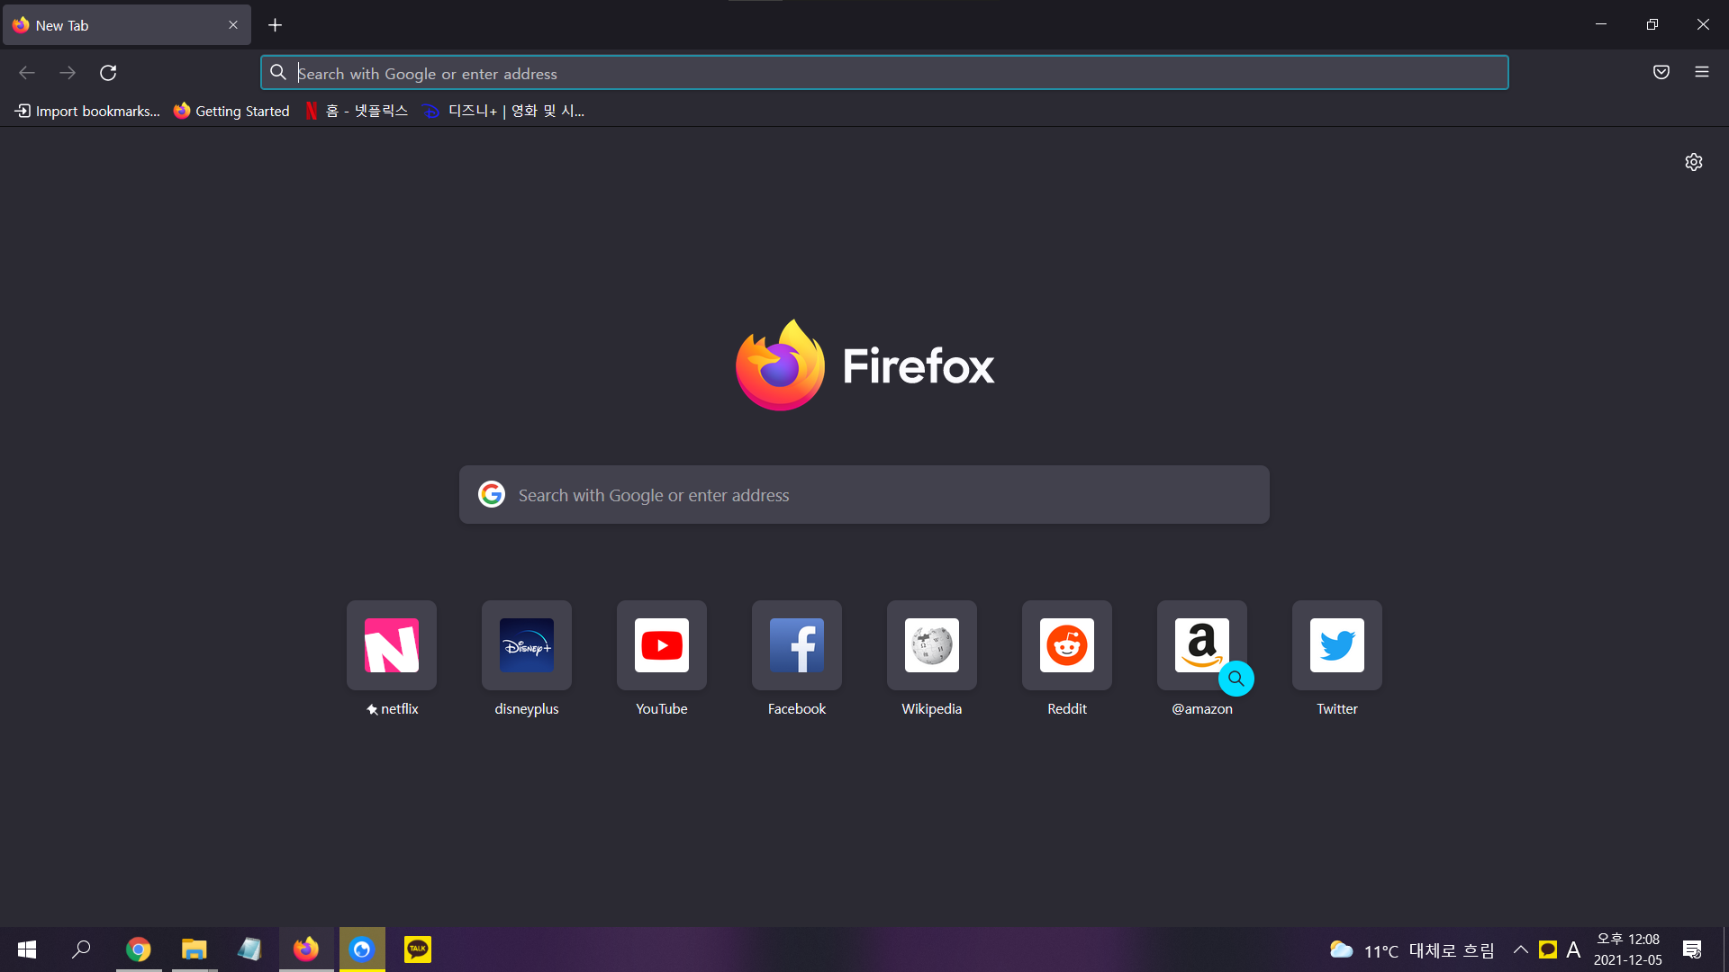The width and height of the screenshot is (1729, 972).
Task: Close the New Tab tab
Action: click(233, 25)
